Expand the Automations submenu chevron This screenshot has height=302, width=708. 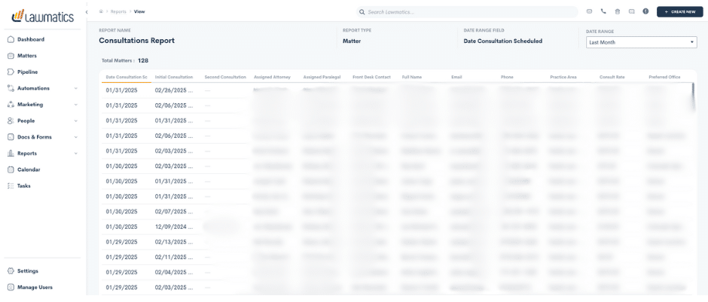click(76, 88)
